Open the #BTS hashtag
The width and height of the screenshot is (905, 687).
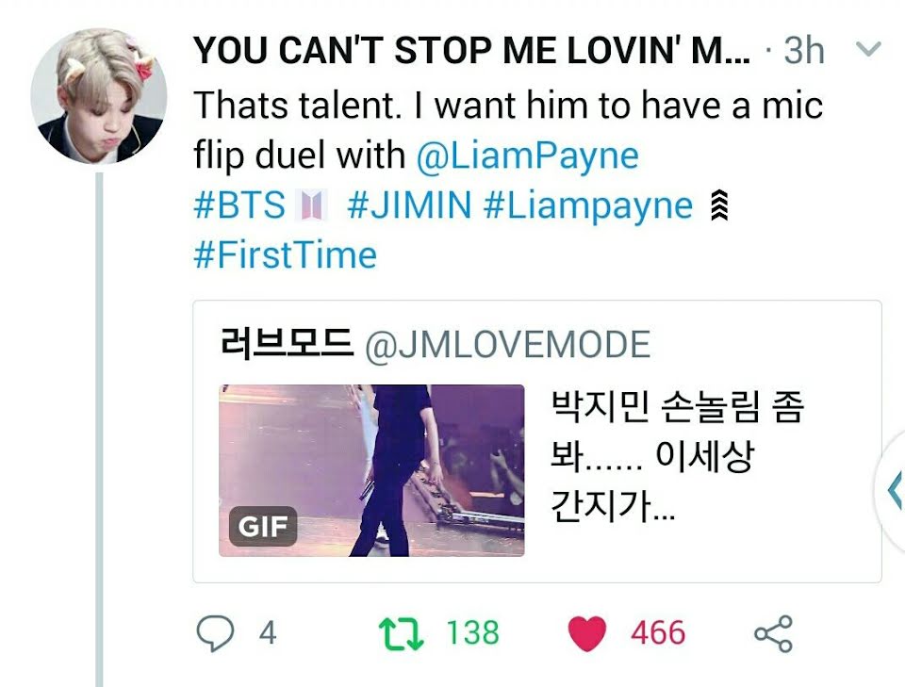[x=239, y=204]
